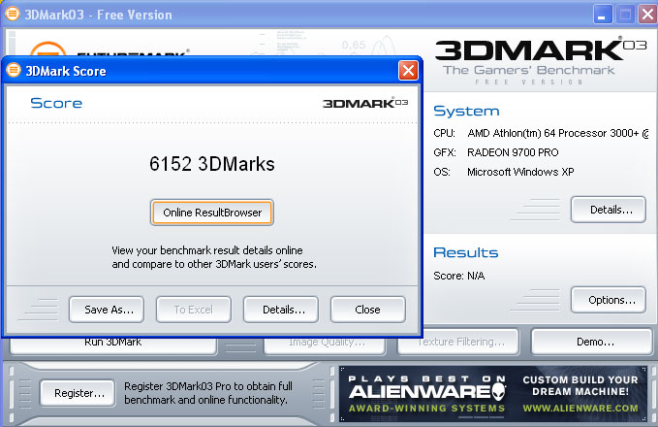Image resolution: width=658 pixels, height=427 pixels.
Task: Maximize the 3DMark03 main window
Action: click(622, 15)
